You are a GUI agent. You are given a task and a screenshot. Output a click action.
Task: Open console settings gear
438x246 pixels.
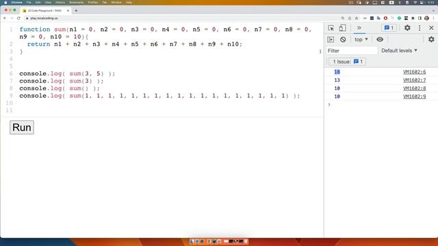tap(431, 40)
